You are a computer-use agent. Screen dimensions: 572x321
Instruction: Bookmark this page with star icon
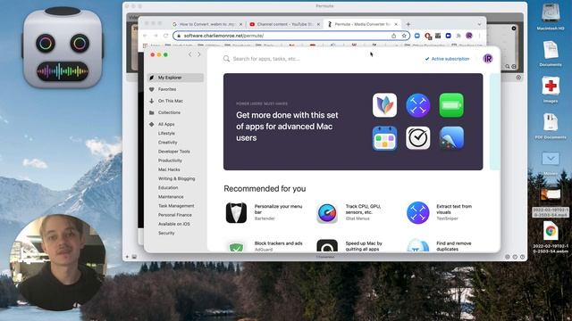(404, 36)
